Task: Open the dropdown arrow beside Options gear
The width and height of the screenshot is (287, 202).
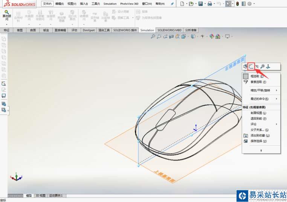Action: tap(254, 4)
